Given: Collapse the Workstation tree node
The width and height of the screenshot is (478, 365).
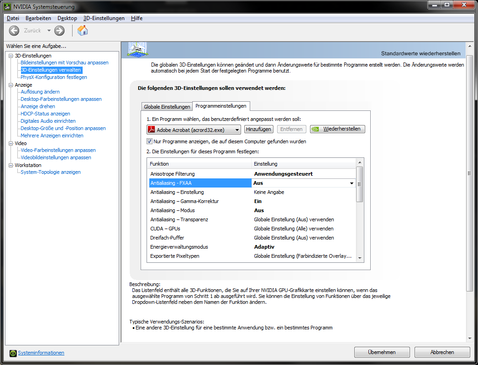Looking at the screenshot, I should (x=11, y=165).
